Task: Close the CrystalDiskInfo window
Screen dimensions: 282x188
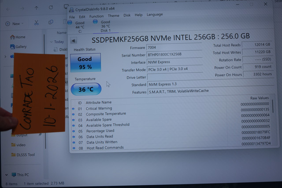Action: (x=265, y=4)
